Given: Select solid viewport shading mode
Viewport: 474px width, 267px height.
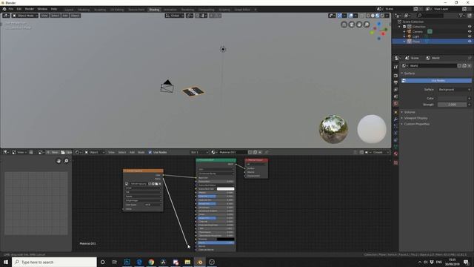Looking at the screenshot, I should click(373, 16).
